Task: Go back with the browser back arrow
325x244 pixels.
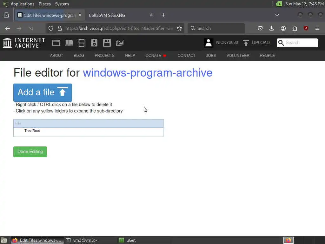Action: pyautogui.click(x=8, y=28)
